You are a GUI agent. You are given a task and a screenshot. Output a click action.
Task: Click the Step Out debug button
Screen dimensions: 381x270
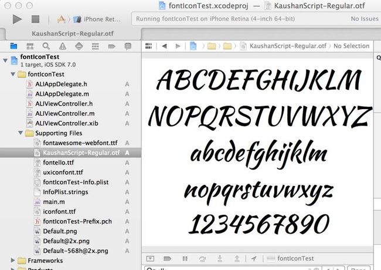click(x=237, y=258)
